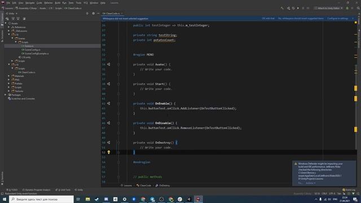
Task: Open File Explorer from taskbar
Action: tap(88, 199)
